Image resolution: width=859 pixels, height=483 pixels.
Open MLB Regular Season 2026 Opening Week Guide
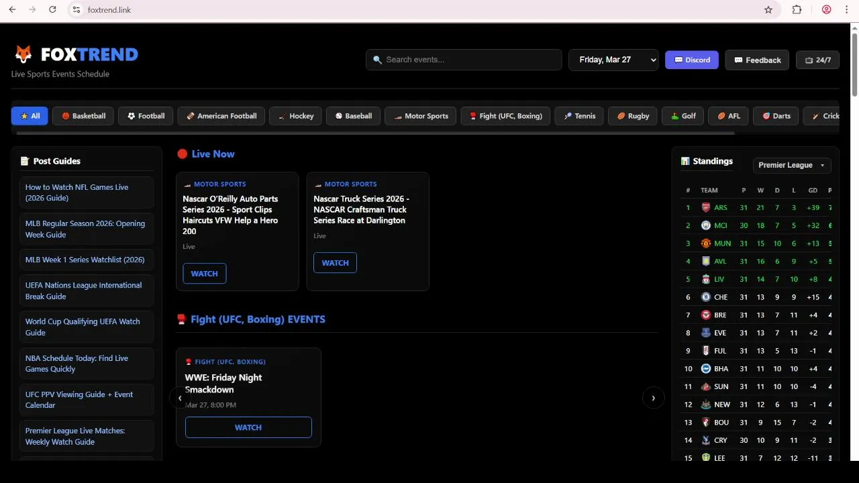coord(87,229)
